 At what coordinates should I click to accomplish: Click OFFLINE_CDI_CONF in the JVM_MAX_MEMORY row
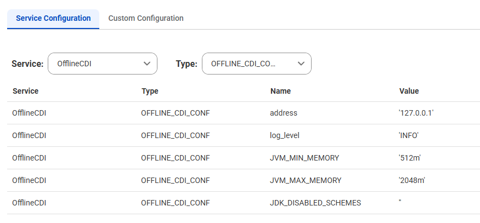coord(176,180)
